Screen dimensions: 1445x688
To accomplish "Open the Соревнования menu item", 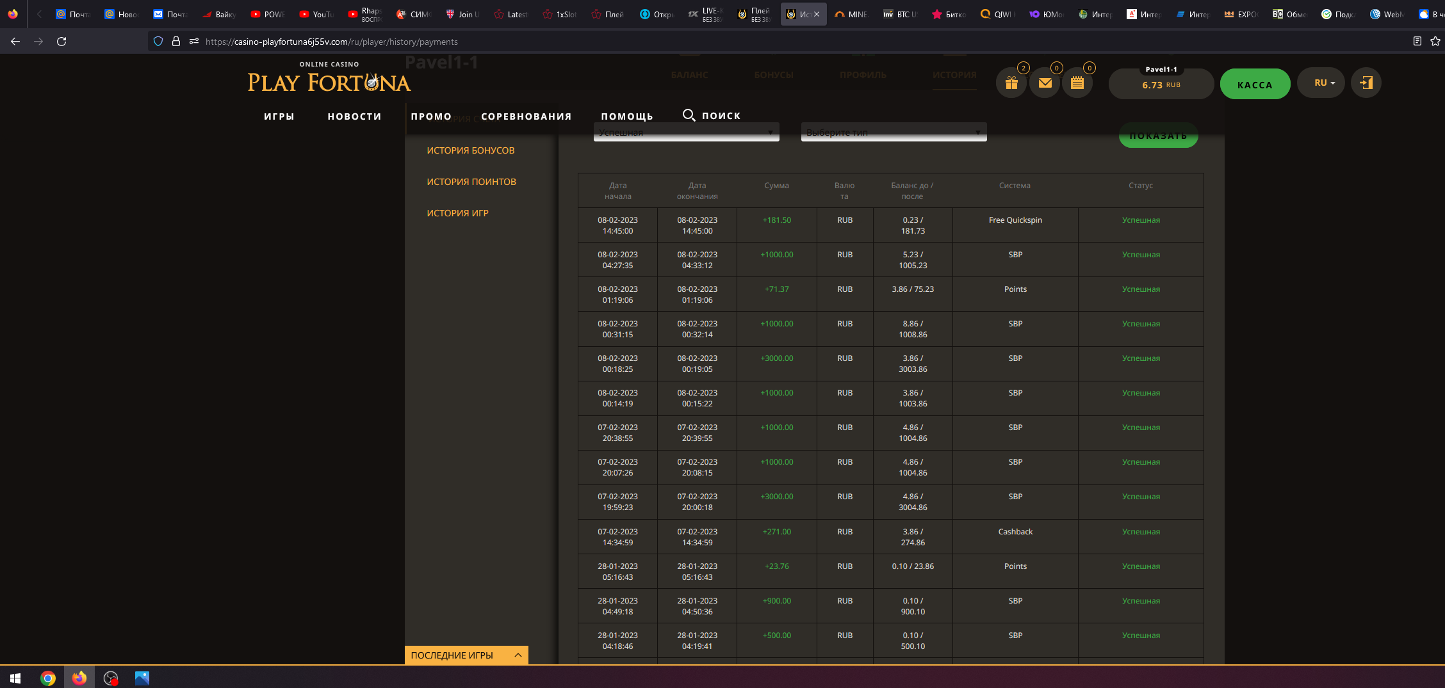I will [x=526, y=116].
